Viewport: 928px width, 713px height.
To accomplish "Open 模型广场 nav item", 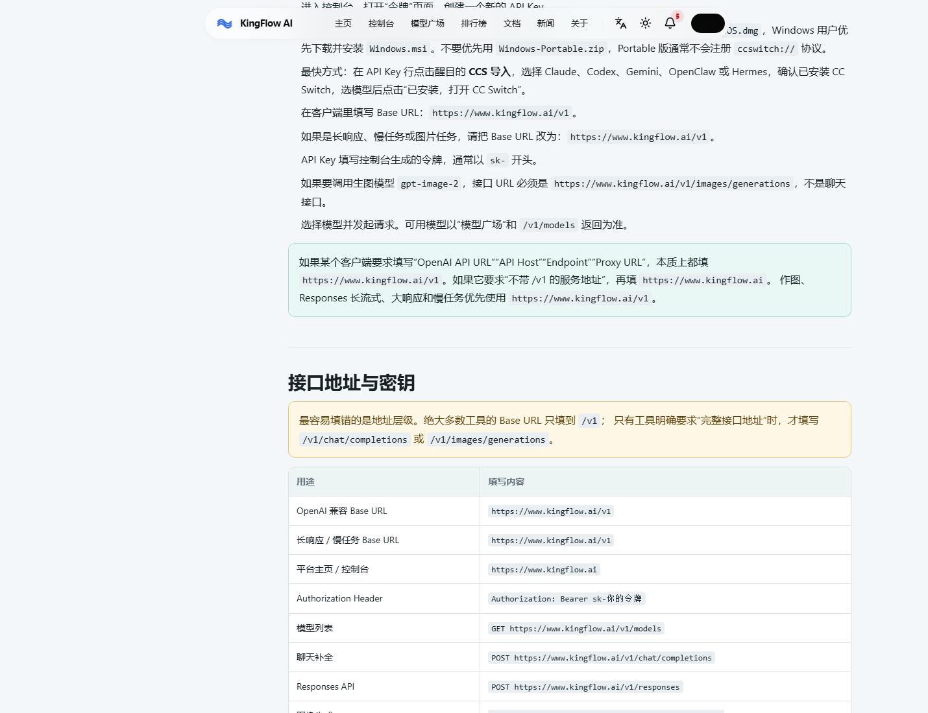I will pyautogui.click(x=428, y=23).
